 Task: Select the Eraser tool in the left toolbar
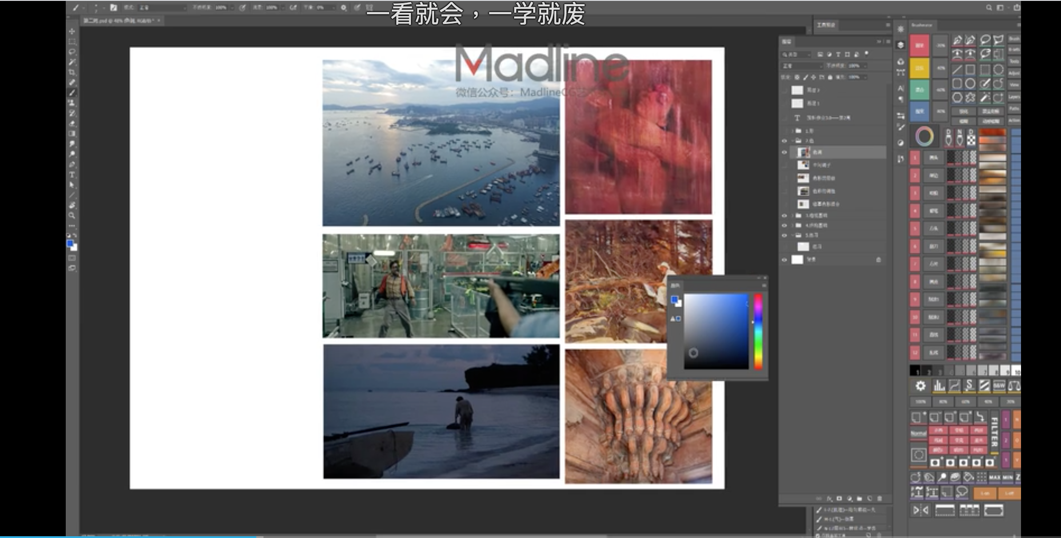coord(72,124)
